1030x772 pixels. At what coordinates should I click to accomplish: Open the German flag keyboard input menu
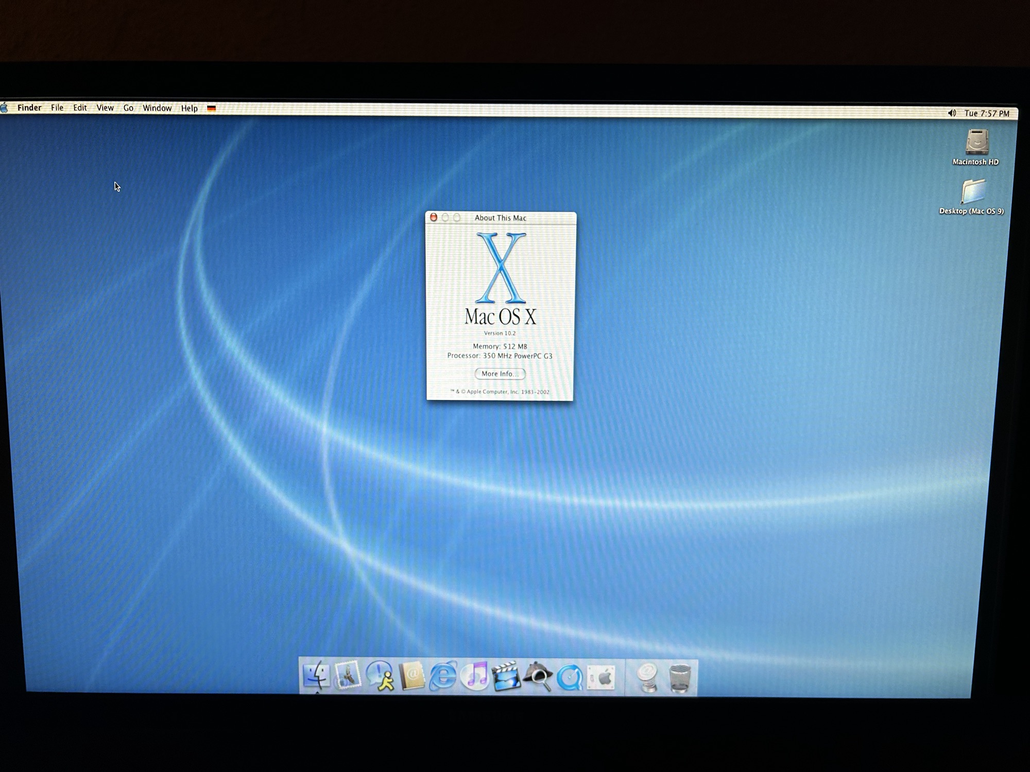click(x=211, y=109)
